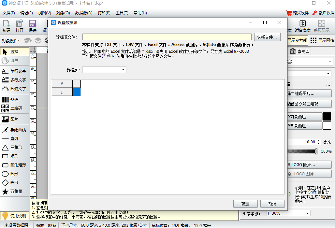Select the picture (图片) tool

tap(15, 119)
